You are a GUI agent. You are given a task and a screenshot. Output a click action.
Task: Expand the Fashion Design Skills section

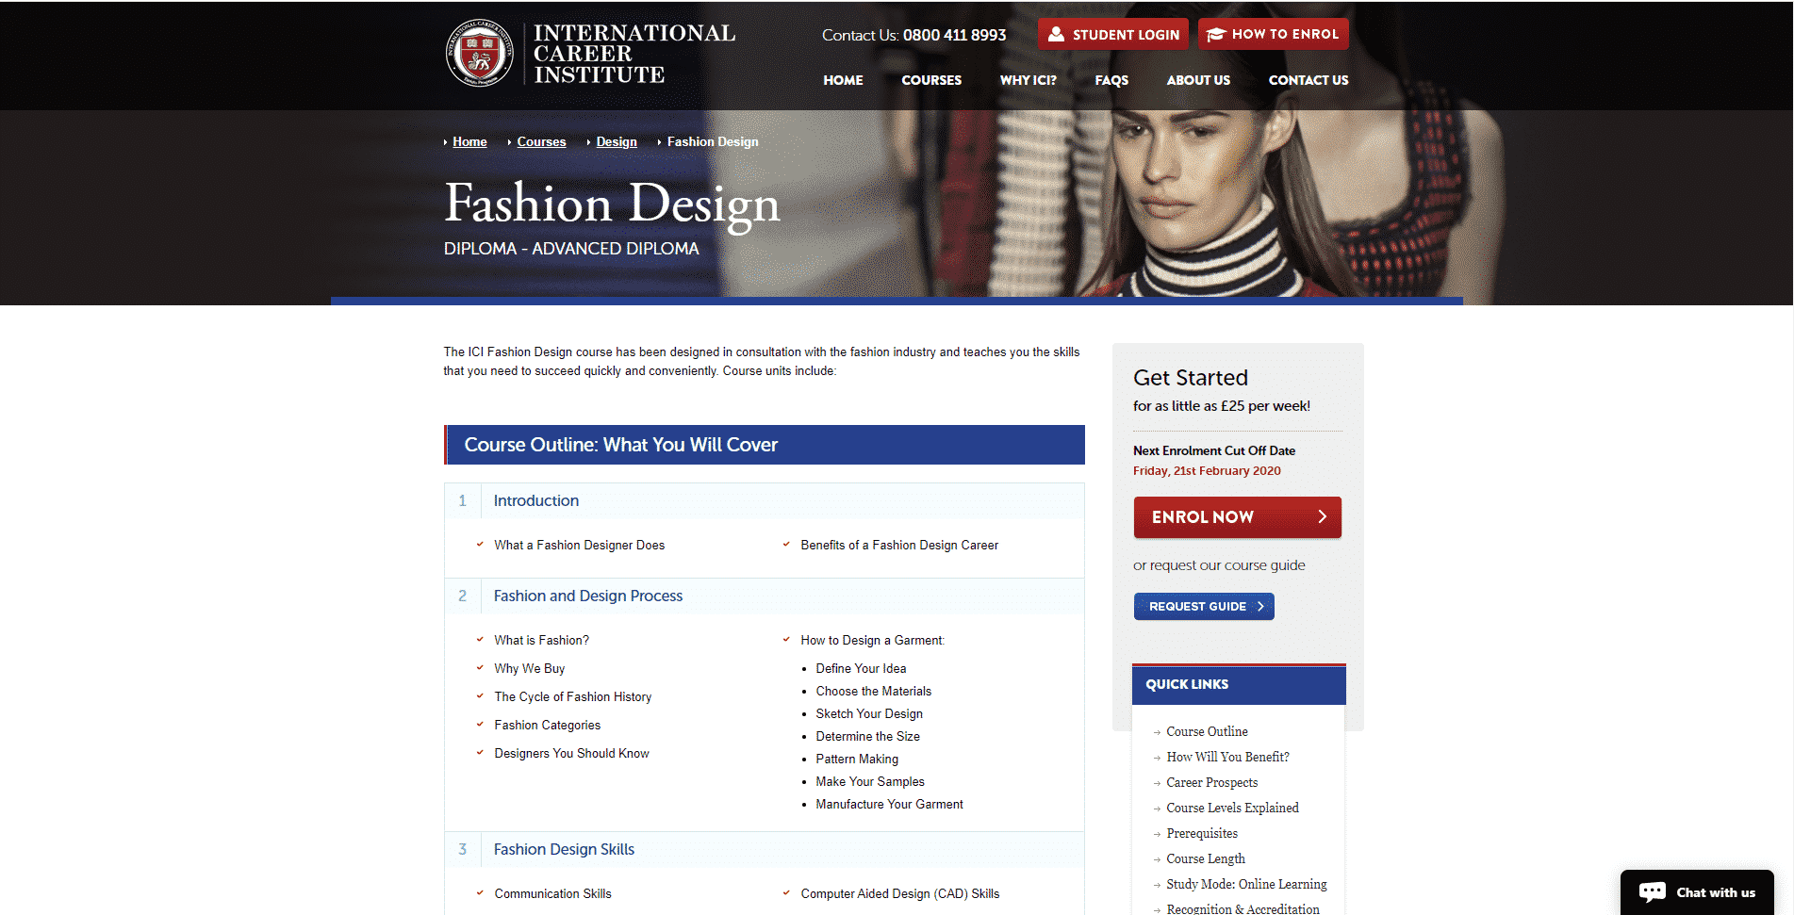coord(564,849)
